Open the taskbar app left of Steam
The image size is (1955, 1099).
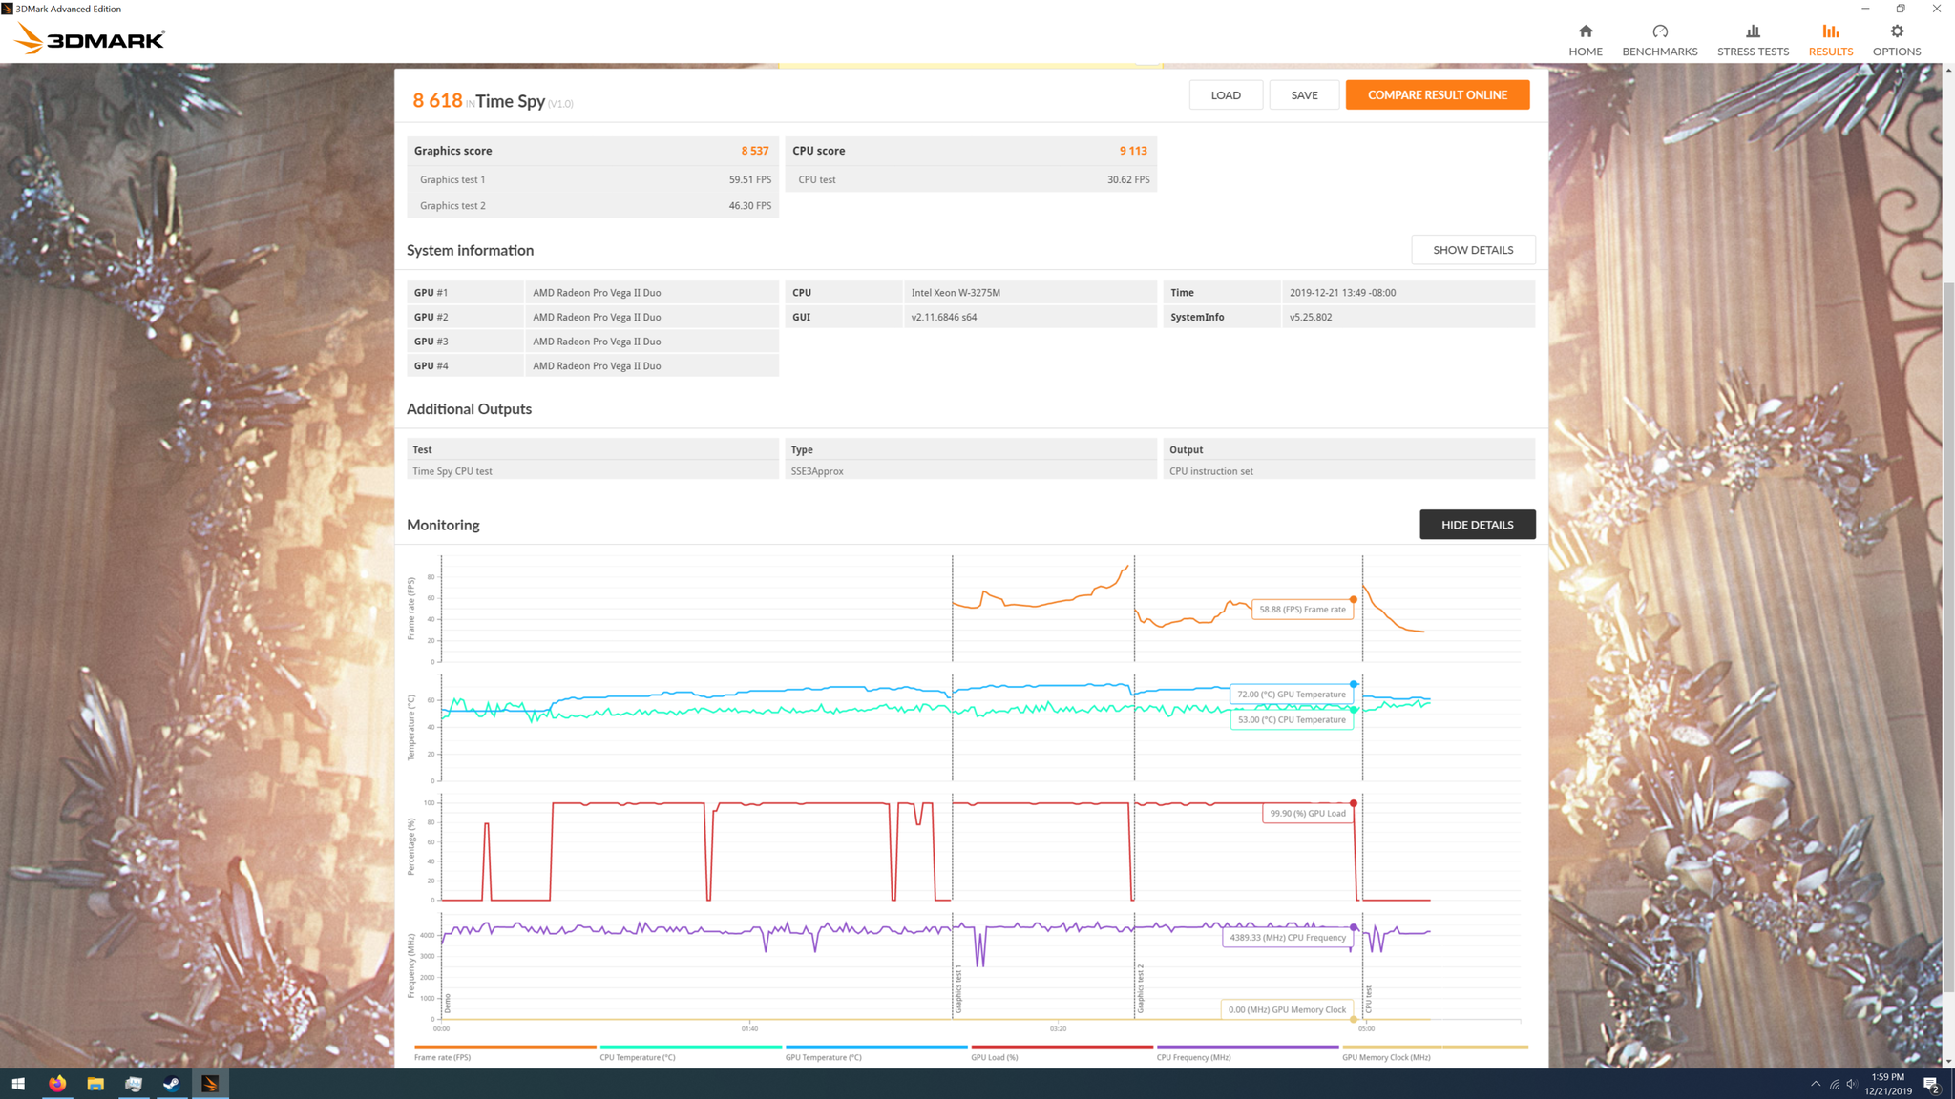coord(134,1084)
